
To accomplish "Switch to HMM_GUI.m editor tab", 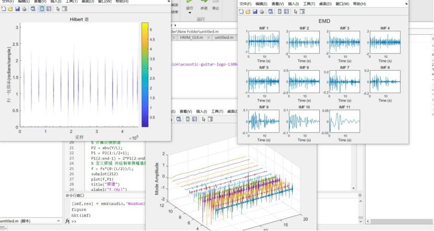I will 191,37.
